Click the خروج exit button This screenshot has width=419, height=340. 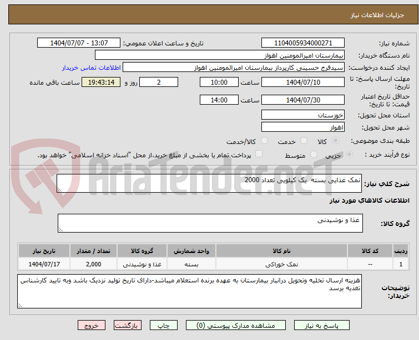(x=92, y=326)
